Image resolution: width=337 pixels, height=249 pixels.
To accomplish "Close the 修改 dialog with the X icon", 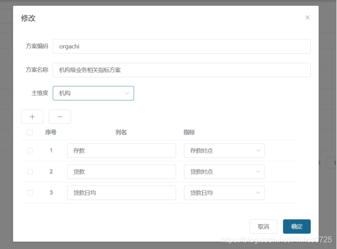I will [x=307, y=18].
